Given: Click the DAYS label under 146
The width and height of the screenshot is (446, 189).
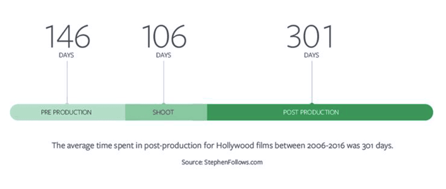Looking at the screenshot, I should click(x=66, y=55).
